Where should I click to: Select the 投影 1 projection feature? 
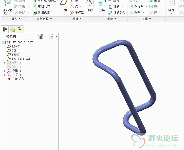[14, 71]
